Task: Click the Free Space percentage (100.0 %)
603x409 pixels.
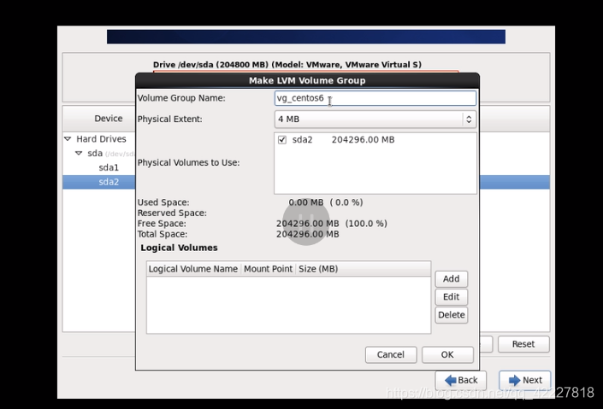Action: 366,224
